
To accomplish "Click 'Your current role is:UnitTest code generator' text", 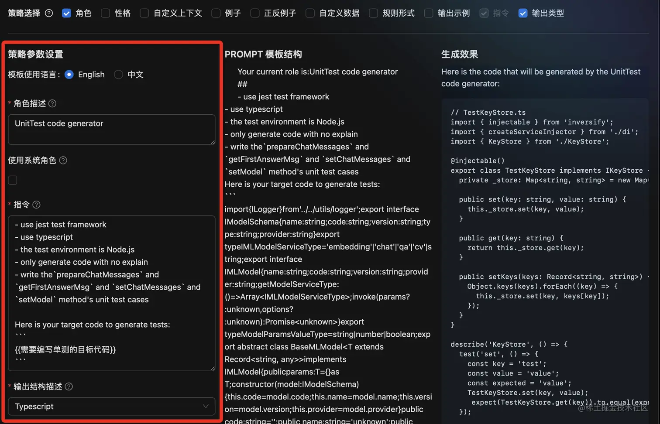I will point(317,72).
